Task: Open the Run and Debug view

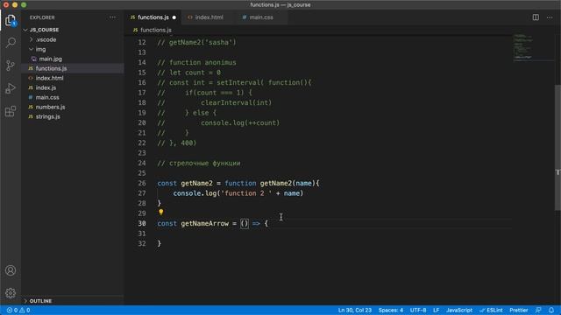Action: (11, 88)
